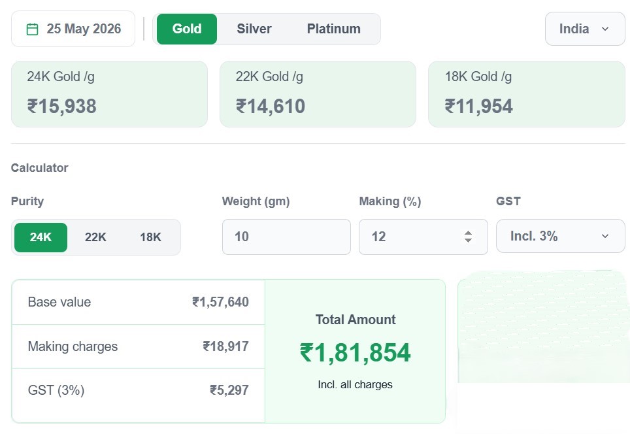This screenshot has width=630, height=434.
Task: Switch to the Silver tab
Action: (x=254, y=29)
